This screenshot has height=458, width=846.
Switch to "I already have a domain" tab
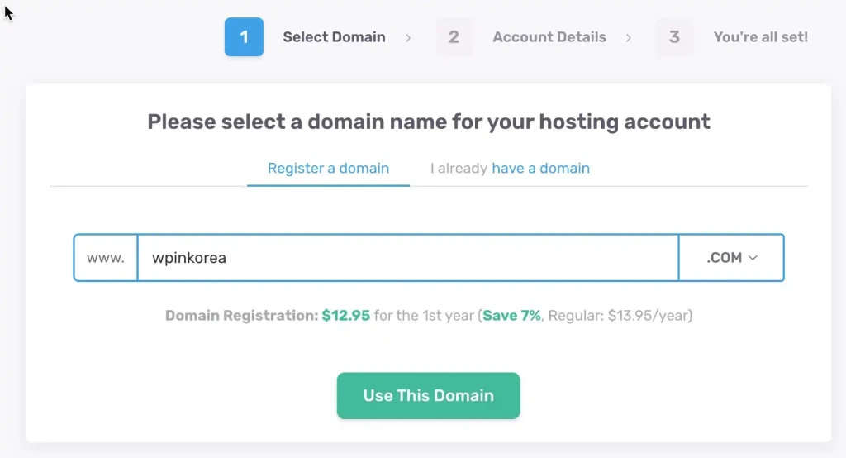pos(510,169)
